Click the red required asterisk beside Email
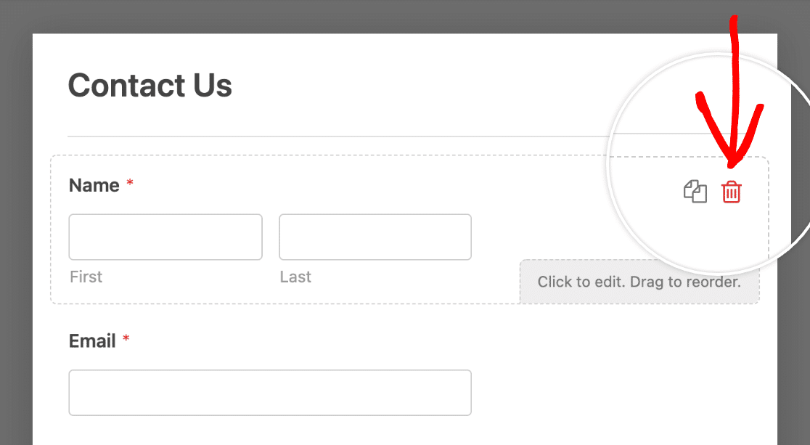The height and width of the screenshot is (445, 810). coord(126,340)
